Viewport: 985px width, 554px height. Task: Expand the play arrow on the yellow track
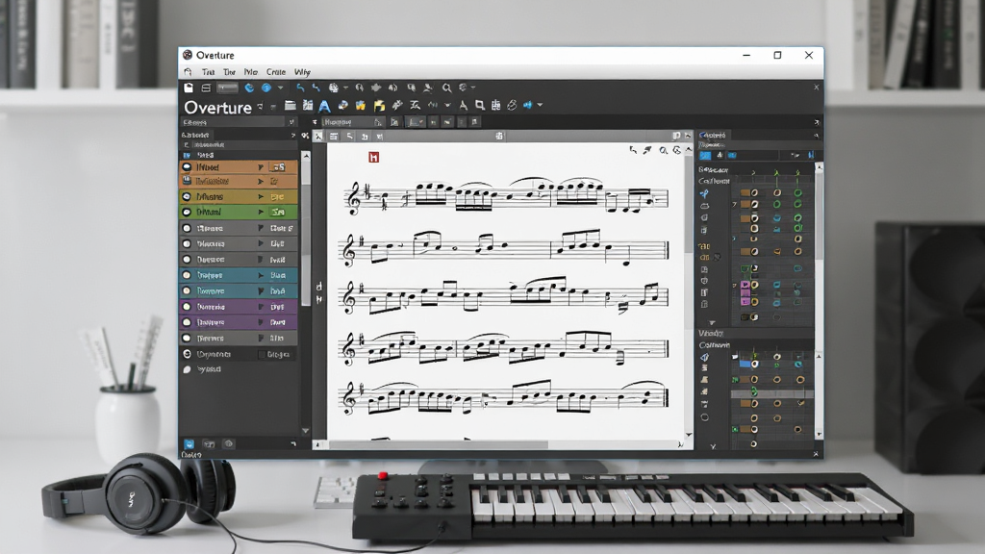261,196
